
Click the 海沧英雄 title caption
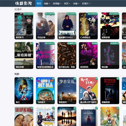coord(20,67)
